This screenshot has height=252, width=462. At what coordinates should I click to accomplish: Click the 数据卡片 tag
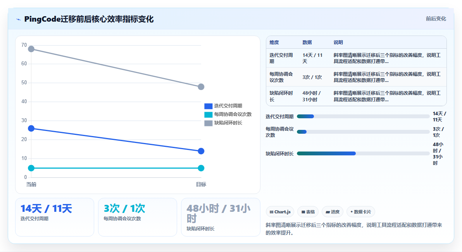point(360,212)
